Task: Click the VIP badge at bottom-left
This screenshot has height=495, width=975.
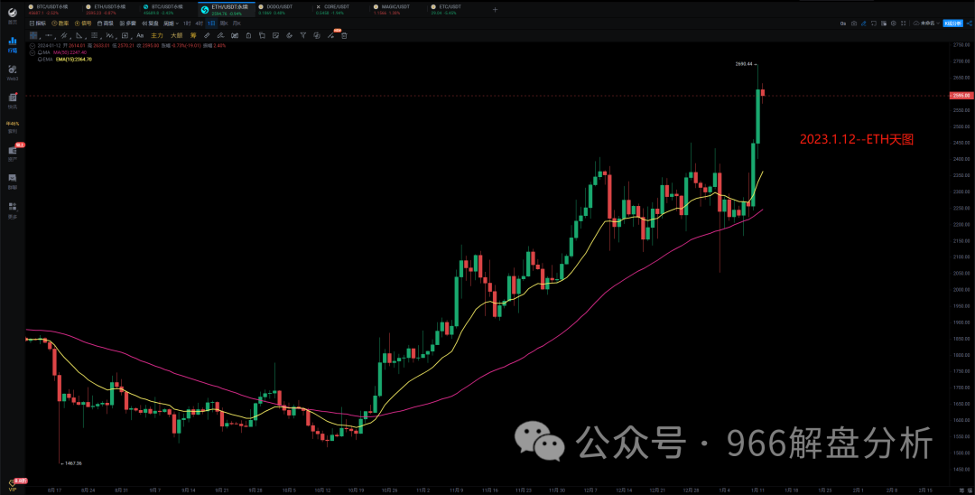Action: pos(13,486)
